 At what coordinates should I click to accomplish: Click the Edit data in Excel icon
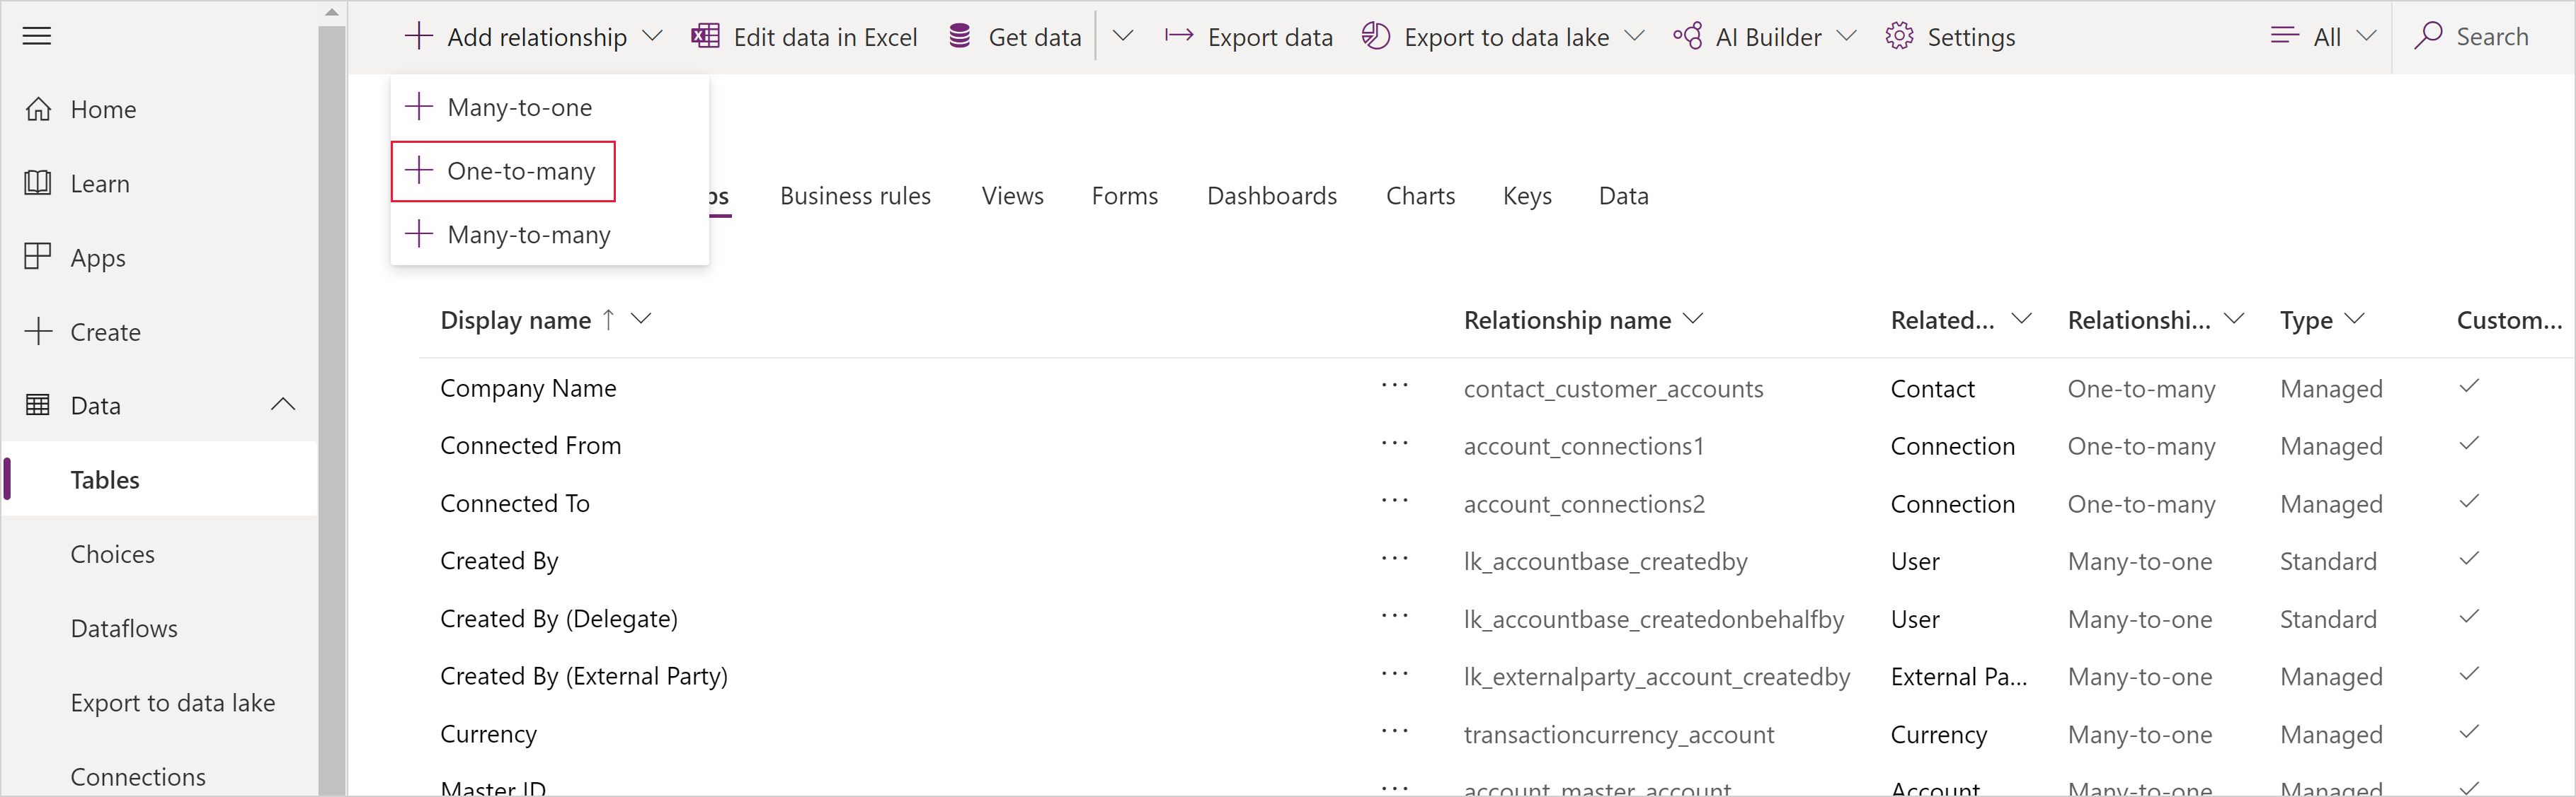[702, 36]
